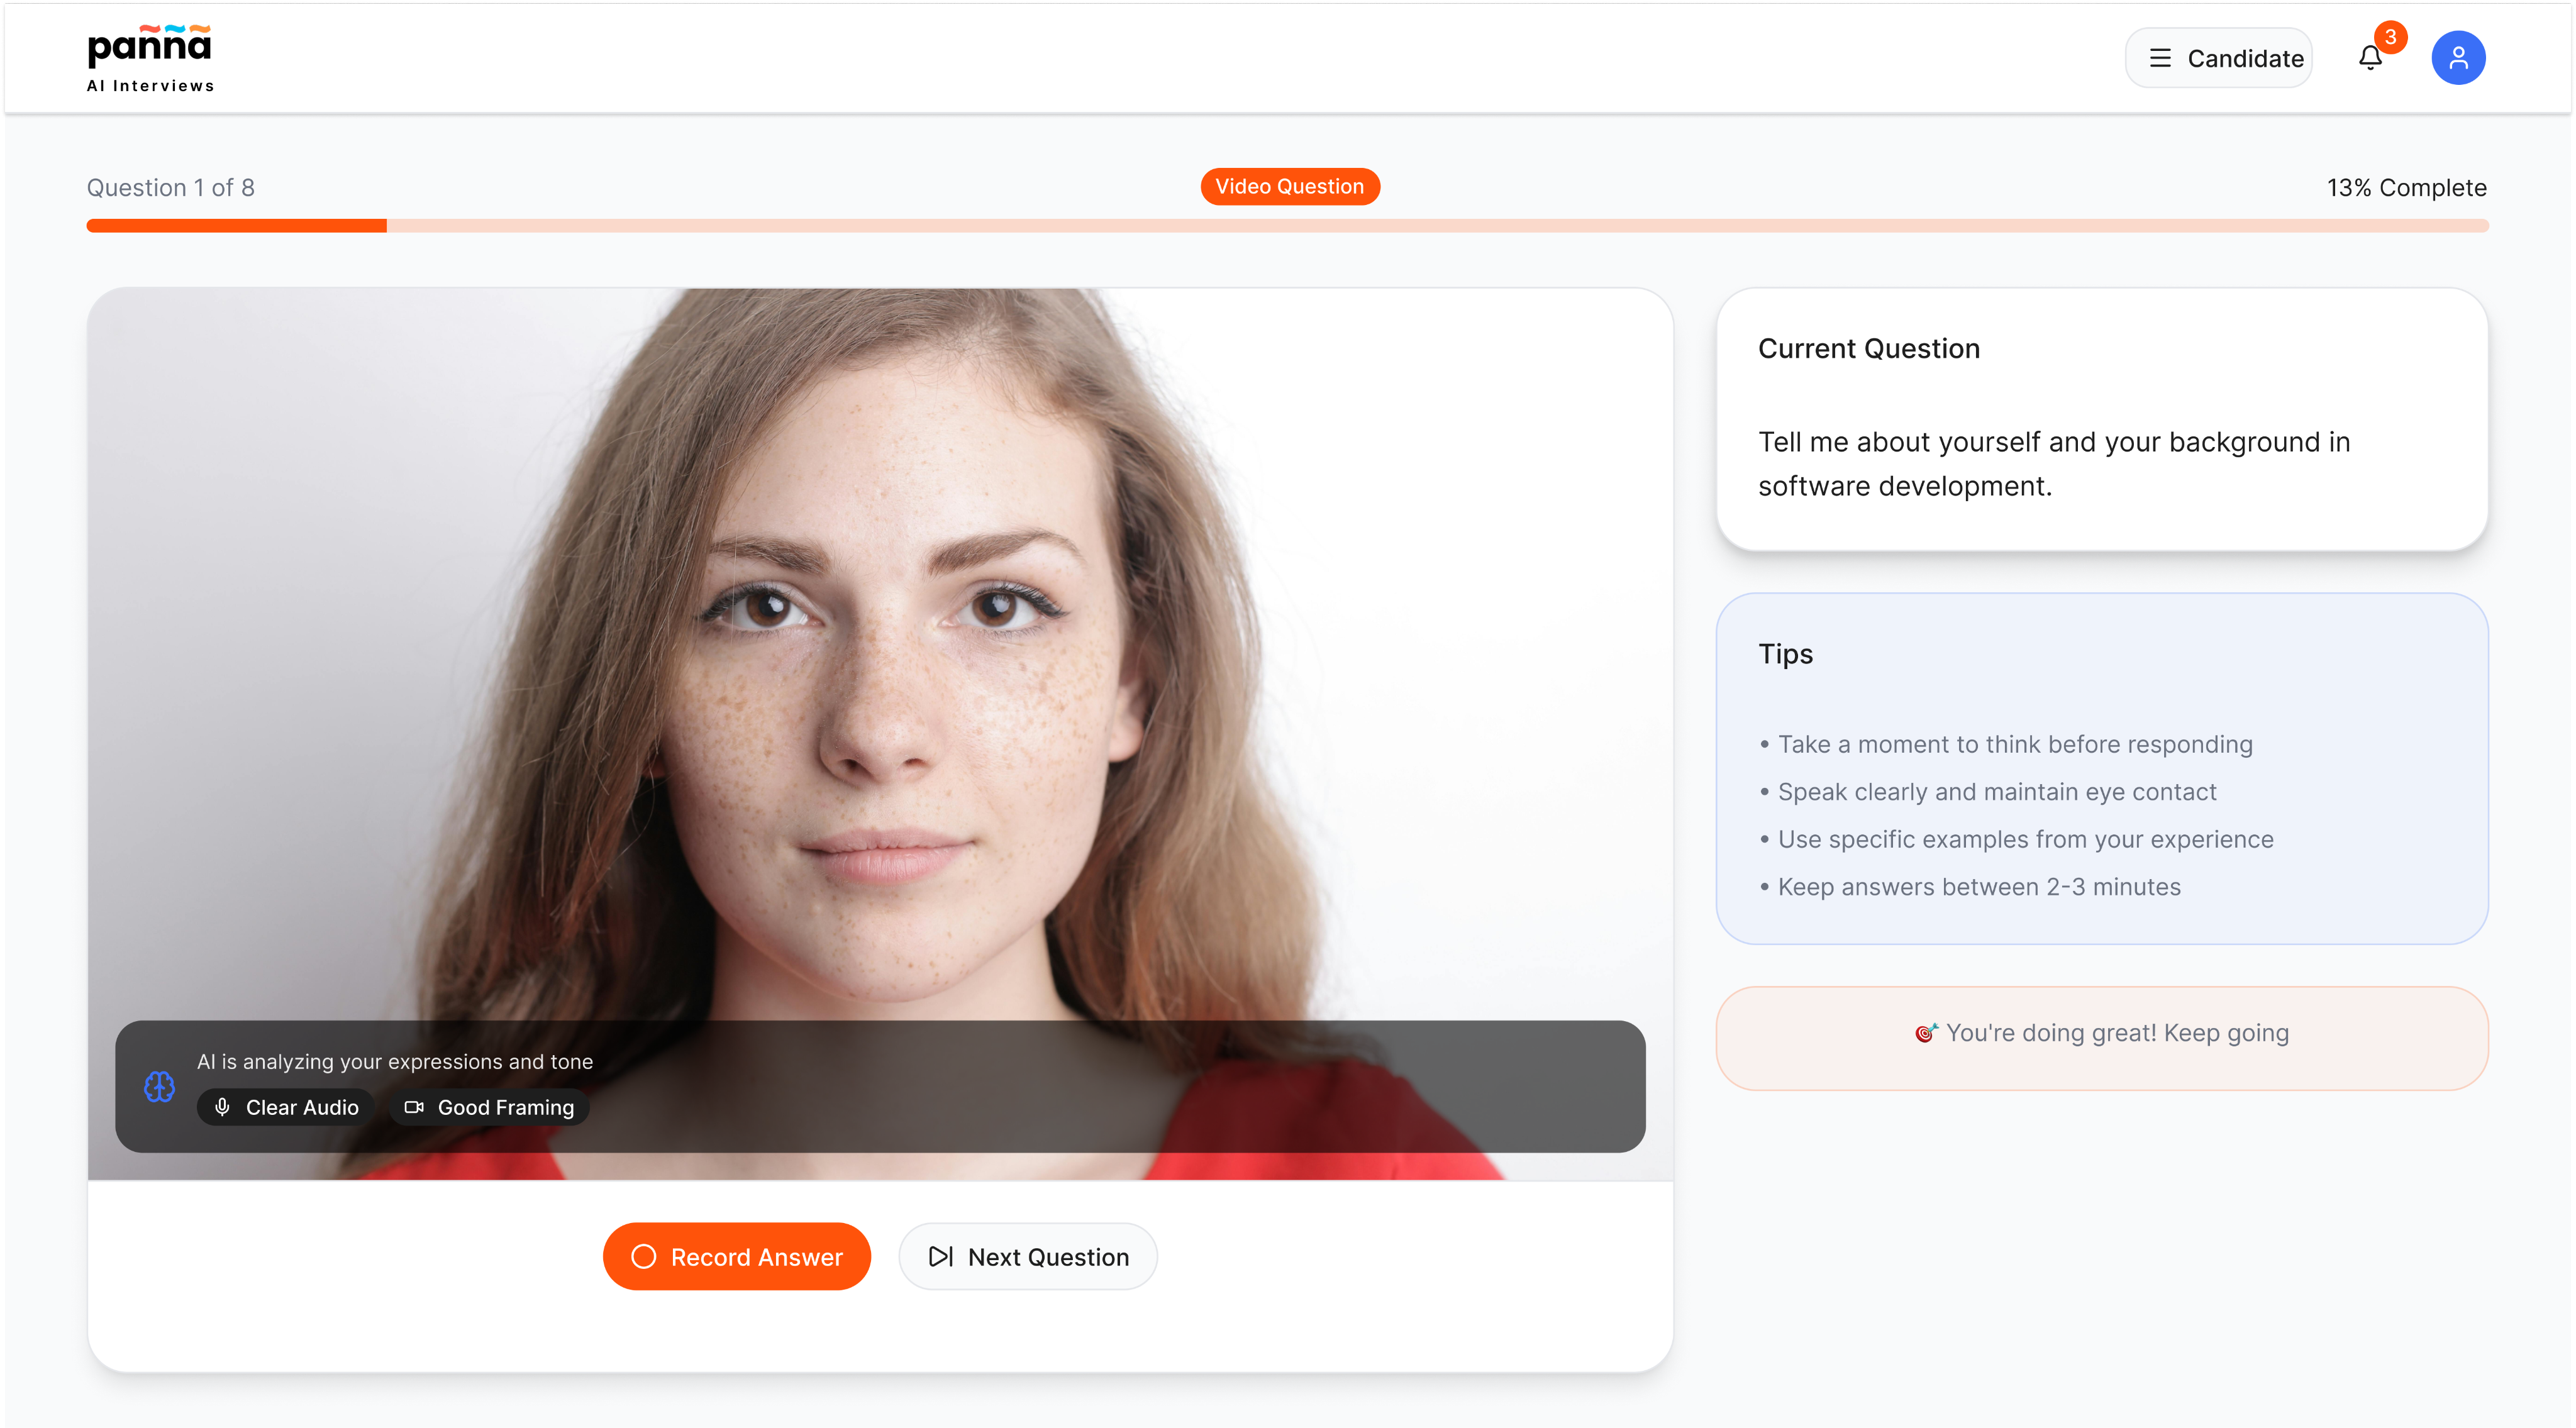Open the notification bell icon

[2369, 58]
